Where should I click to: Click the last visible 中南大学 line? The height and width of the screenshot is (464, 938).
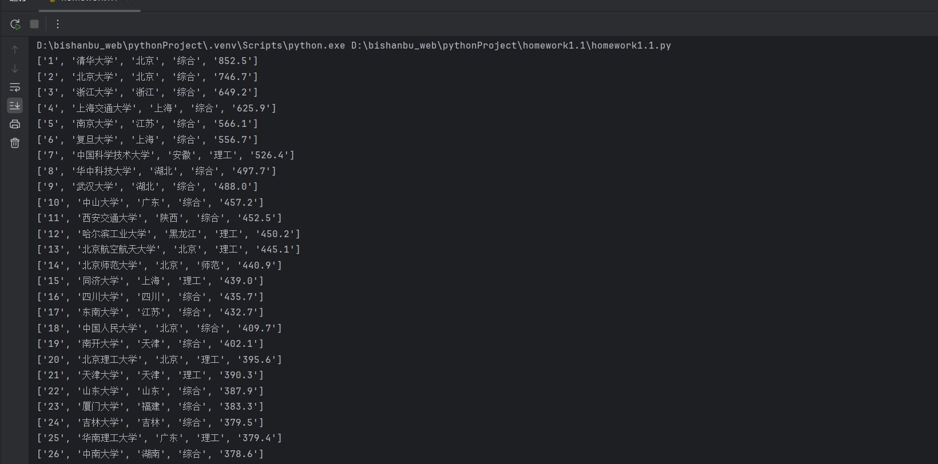point(150,454)
